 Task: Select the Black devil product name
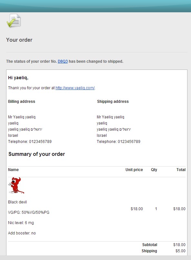pyautogui.click(x=17, y=202)
